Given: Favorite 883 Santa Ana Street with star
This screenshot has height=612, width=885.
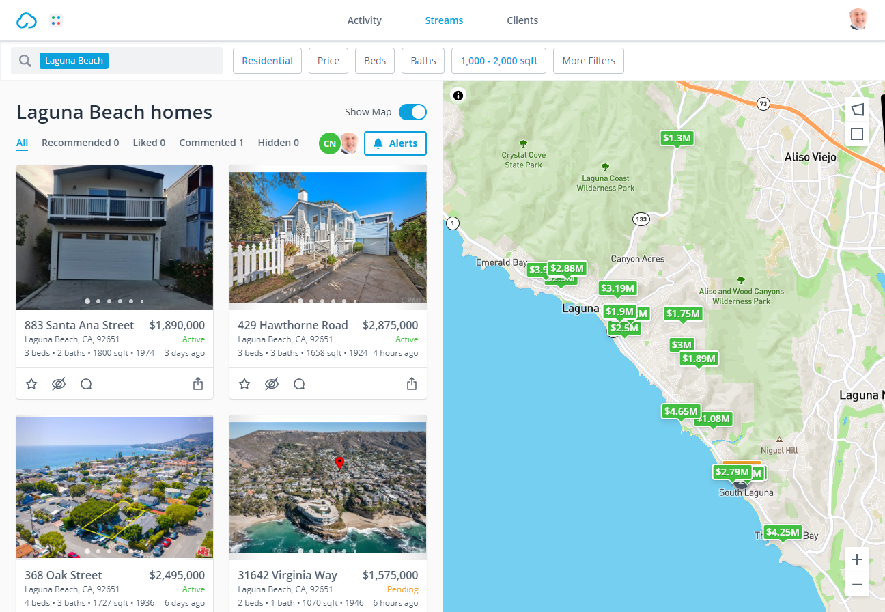Looking at the screenshot, I should pyautogui.click(x=31, y=384).
